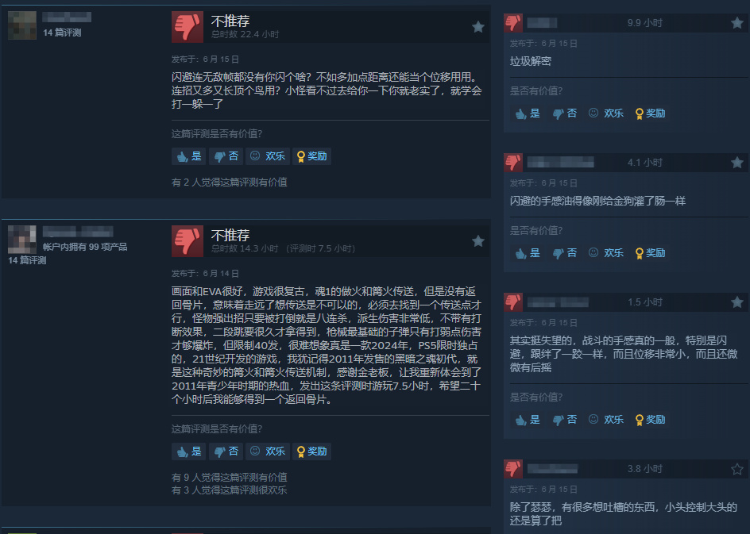This screenshot has height=534, width=750.
Task: Star the 14.3 小时 review
Action: [x=477, y=241]
